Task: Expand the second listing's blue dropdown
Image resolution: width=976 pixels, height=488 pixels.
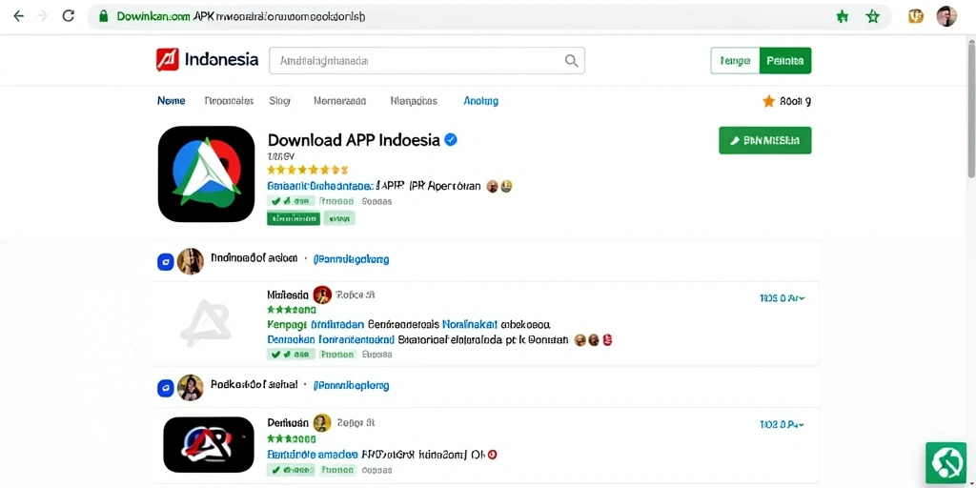Action: [x=782, y=424]
